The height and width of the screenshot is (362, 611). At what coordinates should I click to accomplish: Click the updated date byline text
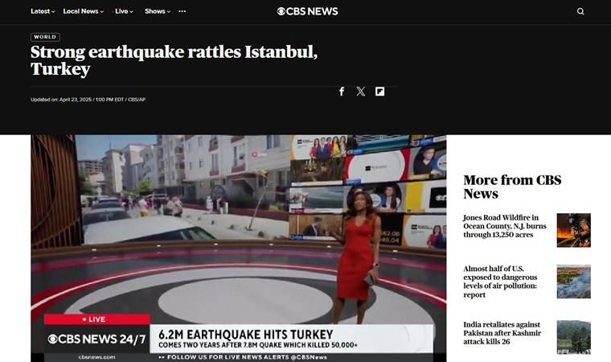pyautogui.click(x=88, y=100)
